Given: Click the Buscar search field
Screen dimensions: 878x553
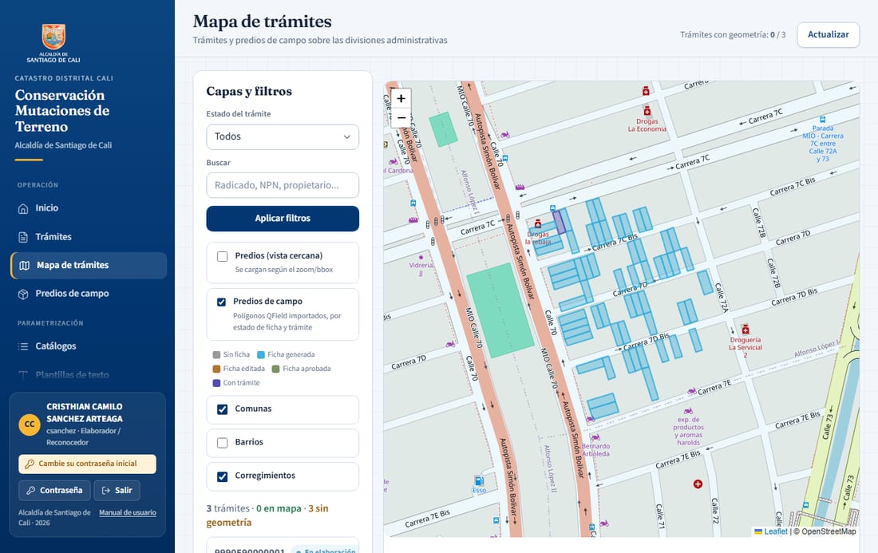Looking at the screenshot, I should pos(283,185).
